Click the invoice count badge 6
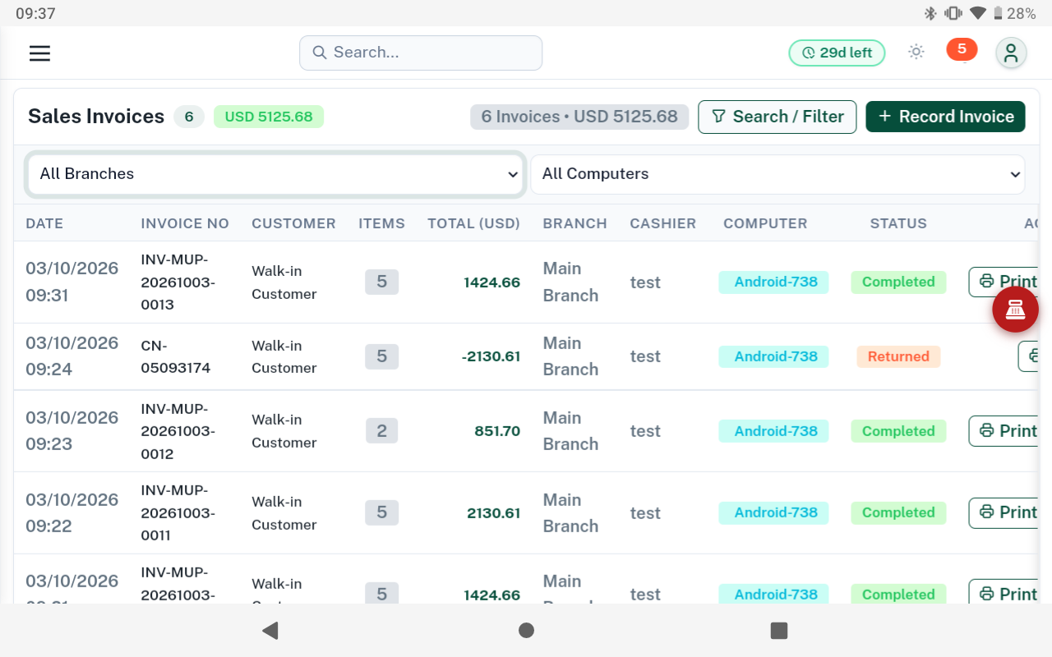 [x=189, y=117]
